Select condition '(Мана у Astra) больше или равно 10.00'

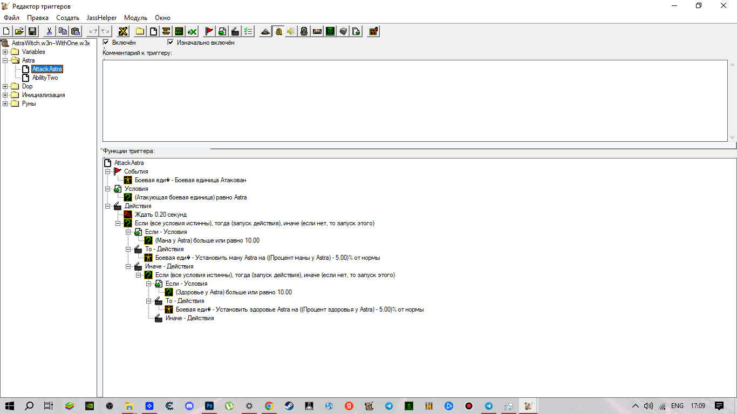point(207,240)
